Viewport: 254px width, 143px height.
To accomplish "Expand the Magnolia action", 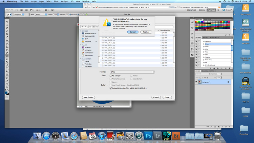I will pos(204,41).
